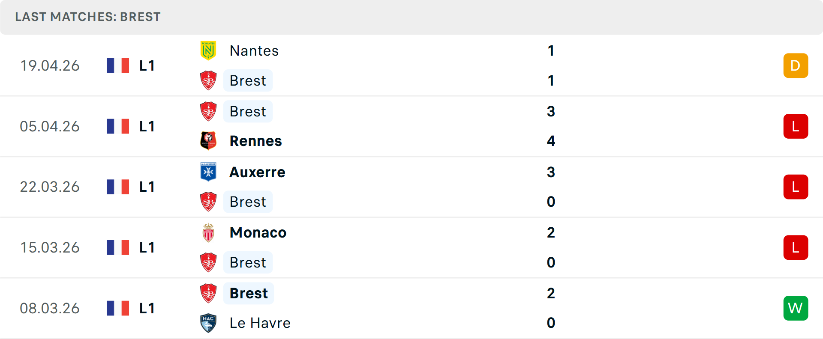Click French flag on 08.03.26 row
The width and height of the screenshot is (823, 339).
[x=118, y=308]
